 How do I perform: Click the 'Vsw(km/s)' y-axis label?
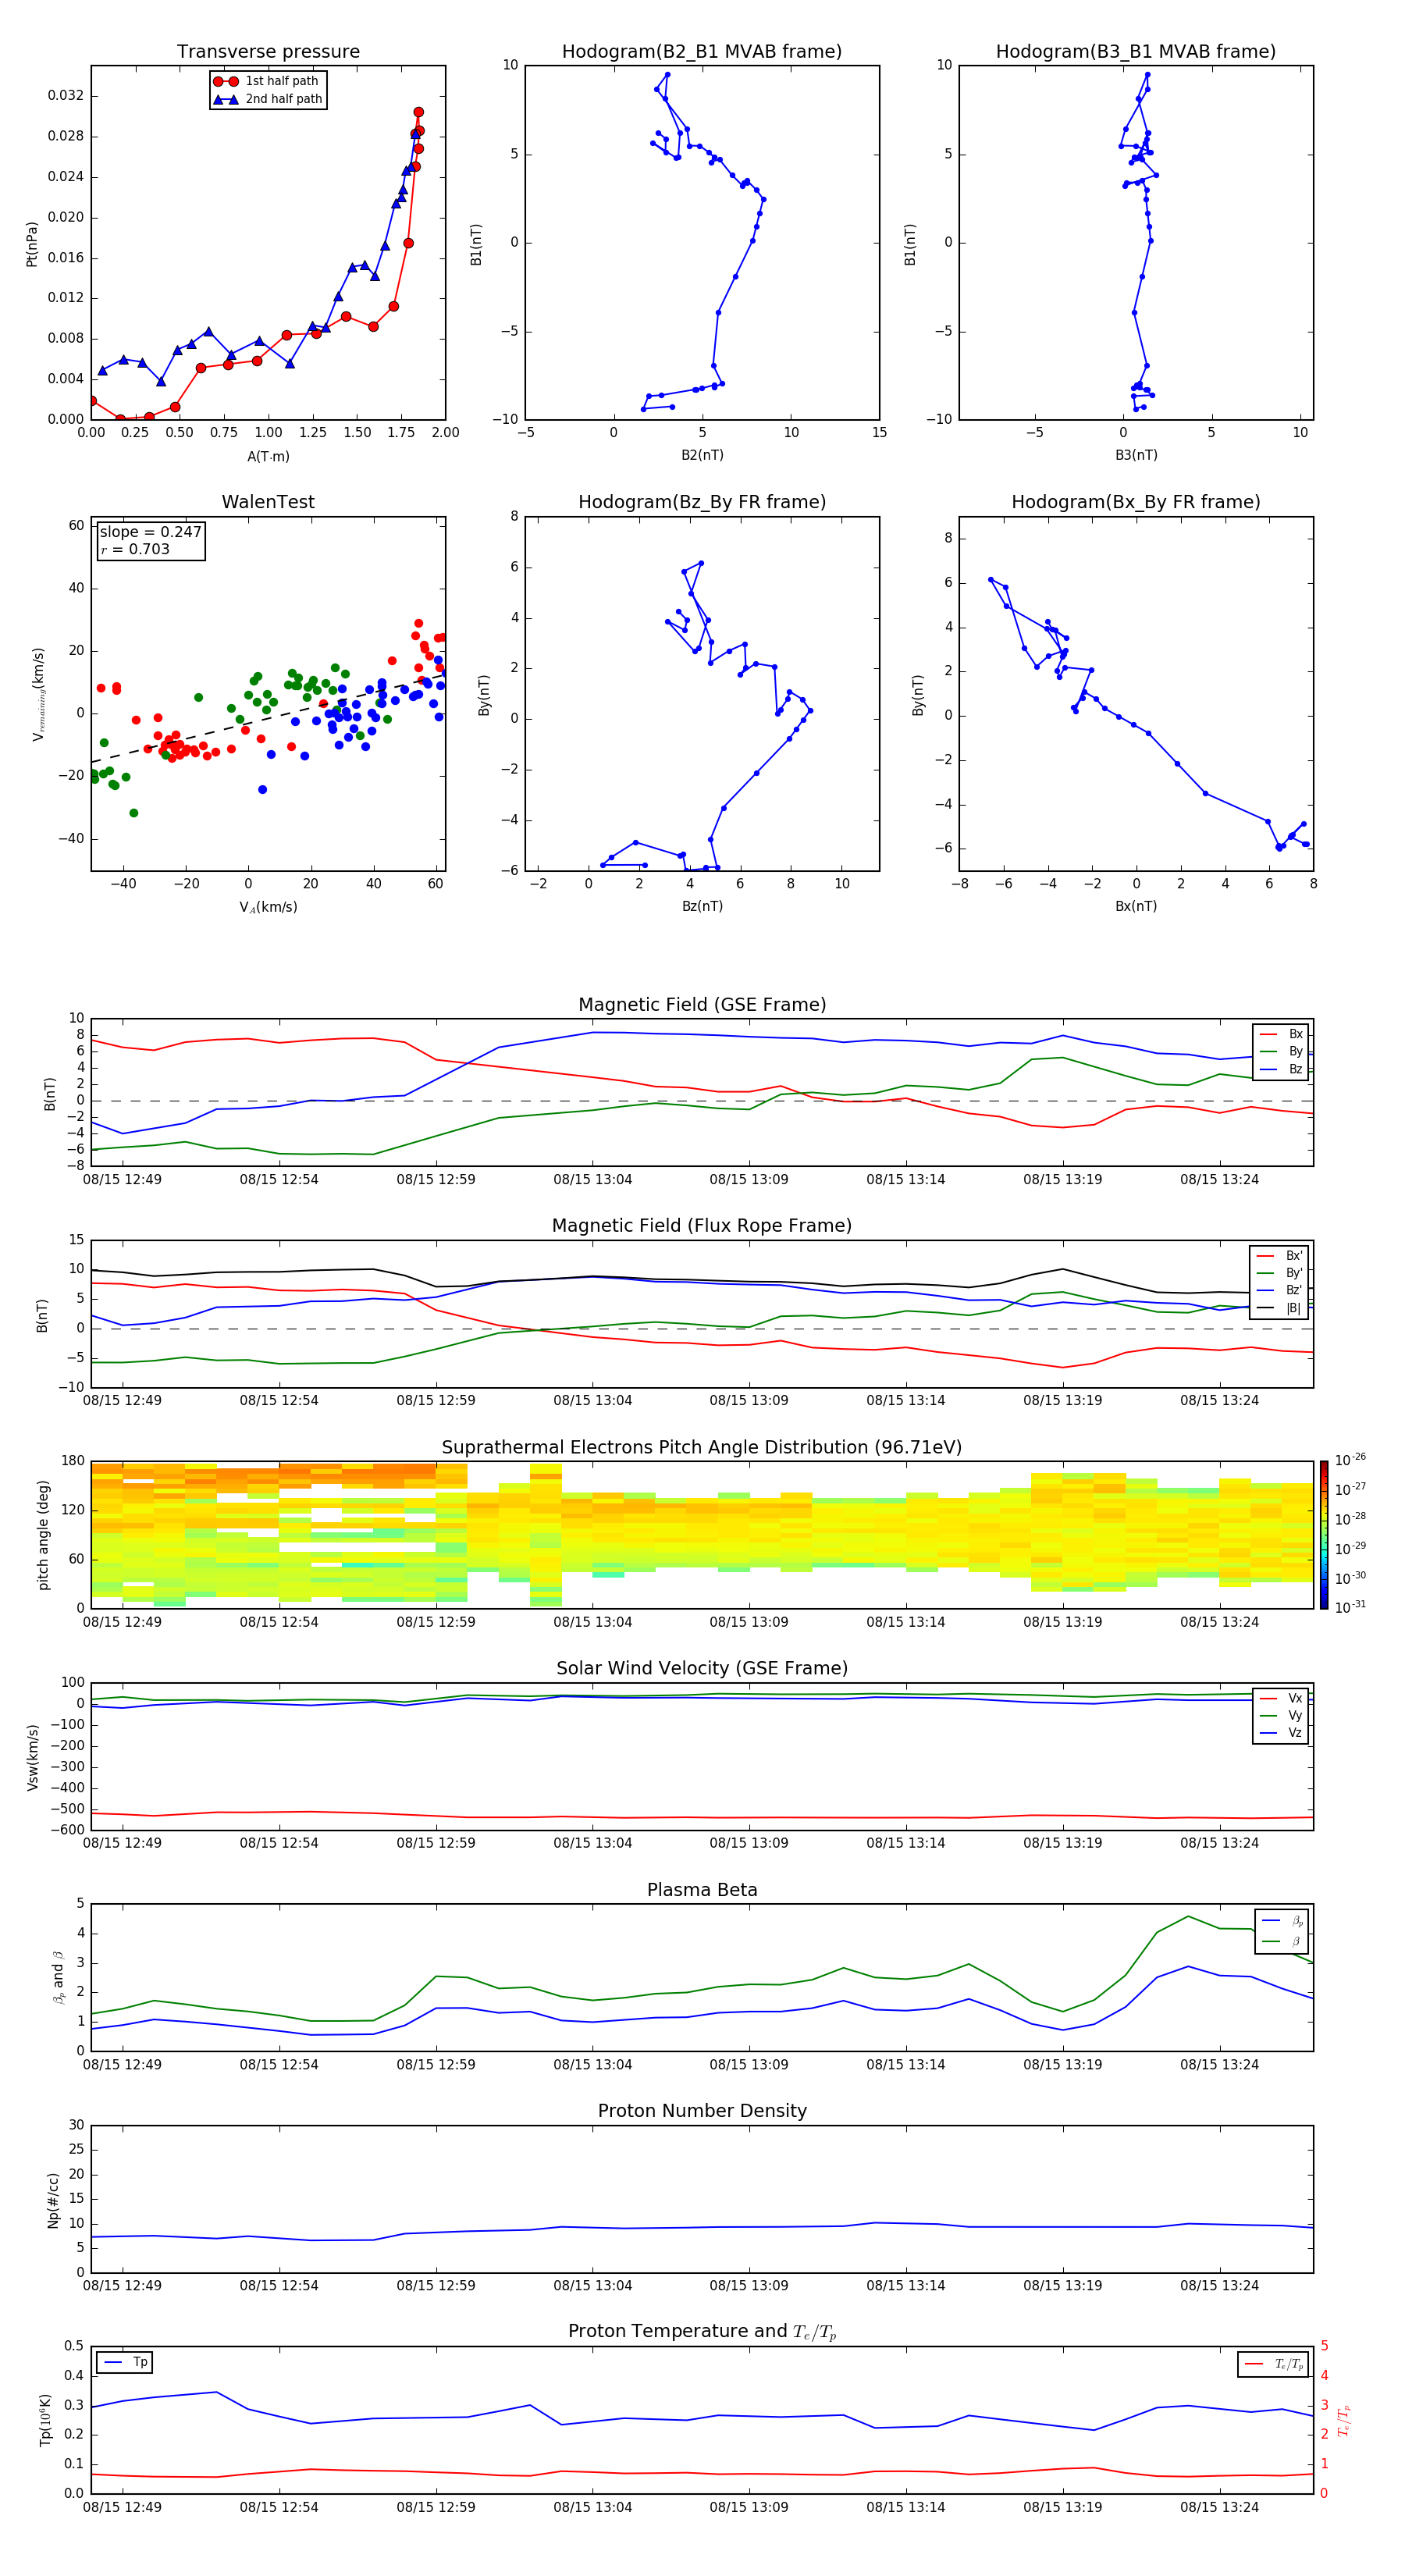coord(32,1757)
